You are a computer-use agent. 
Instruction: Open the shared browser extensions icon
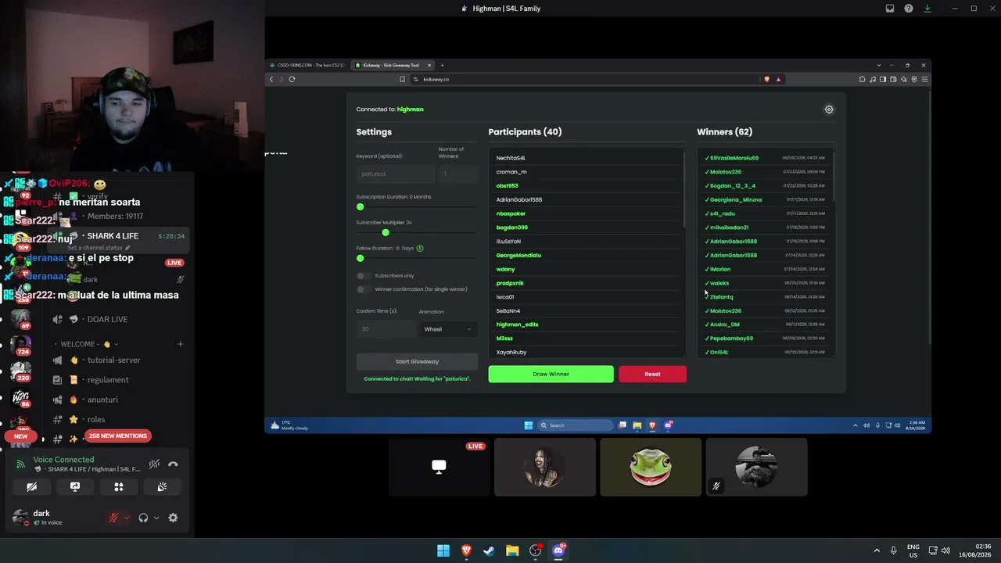(x=862, y=79)
